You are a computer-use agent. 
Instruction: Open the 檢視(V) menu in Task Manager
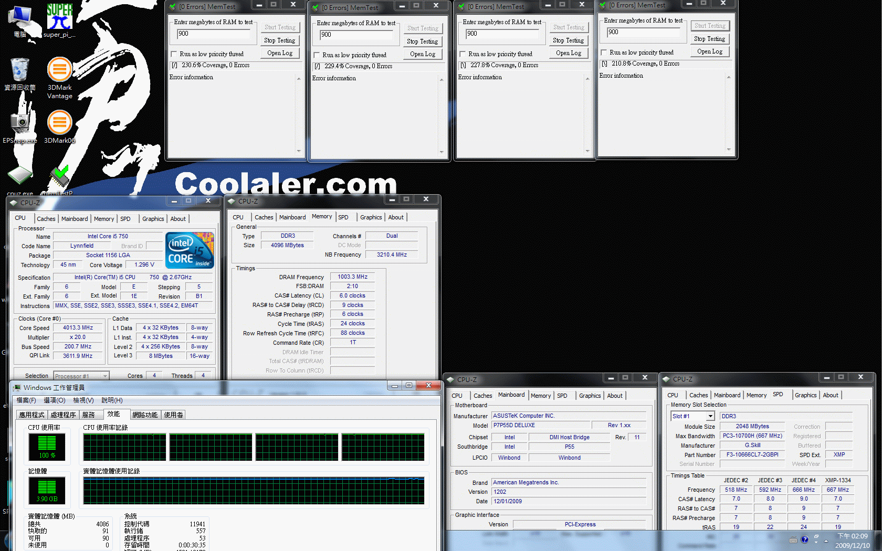[83, 400]
